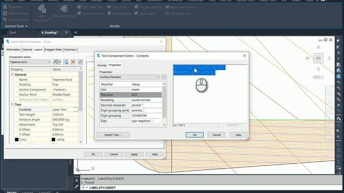This screenshot has width=344, height=193.
Task: Select the Precision value 0.01
Action: pyautogui.click(x=146, y=95)
